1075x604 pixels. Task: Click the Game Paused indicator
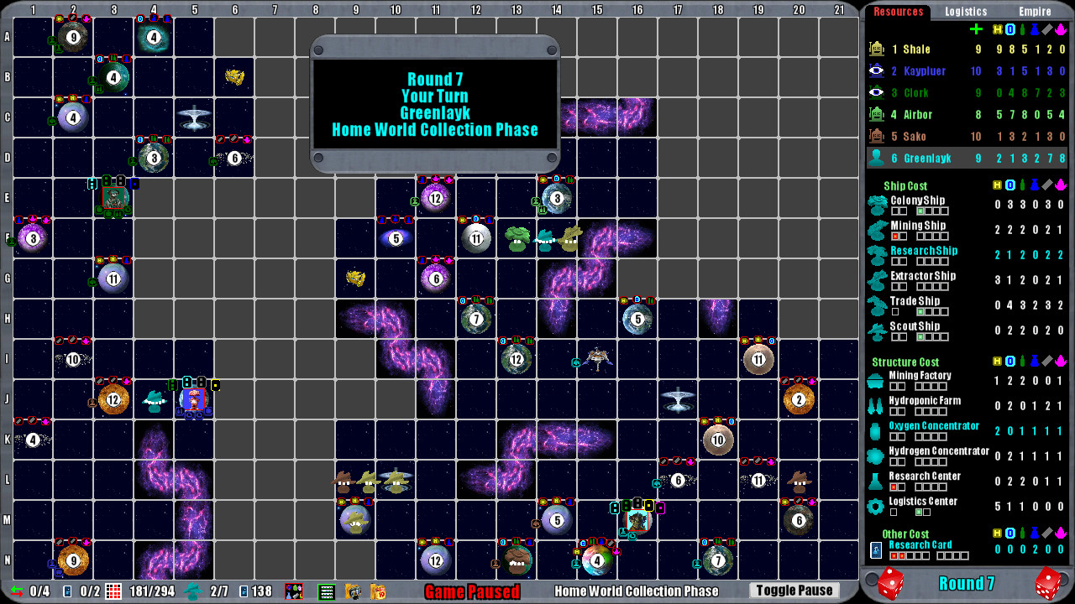tap(471, 590)
